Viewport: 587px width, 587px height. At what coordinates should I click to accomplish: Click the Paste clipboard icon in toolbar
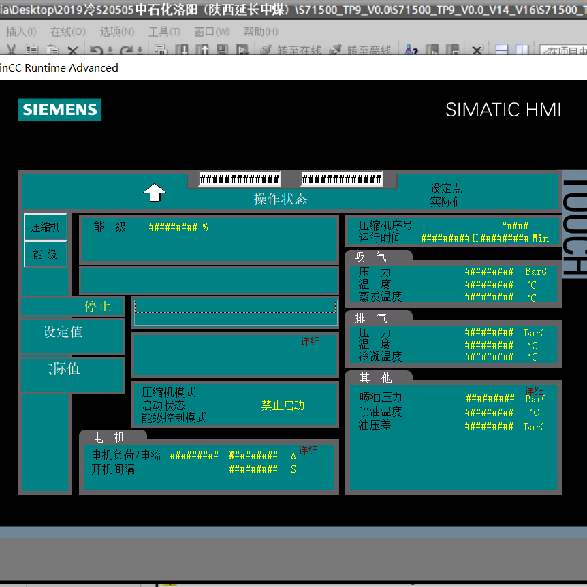click(52, 50)
